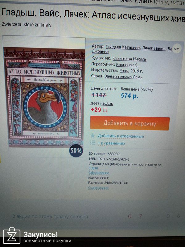Open the dodo book cover thumbnail
The width and height of the screenshot is (185, 247).
coord(44,97)
